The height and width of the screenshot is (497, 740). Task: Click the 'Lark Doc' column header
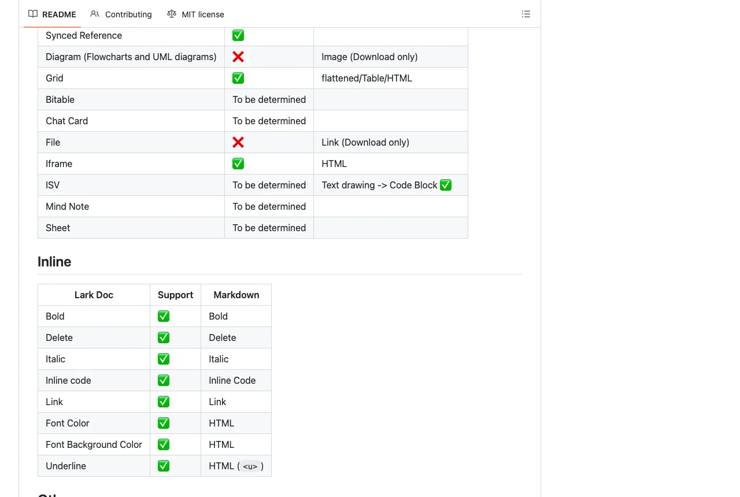94,295
